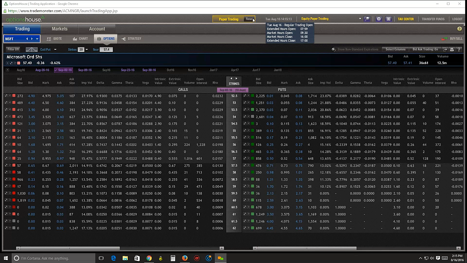Open Windows Start menu
The height and width of the screenshot is (263, 467).
[5, 258]
